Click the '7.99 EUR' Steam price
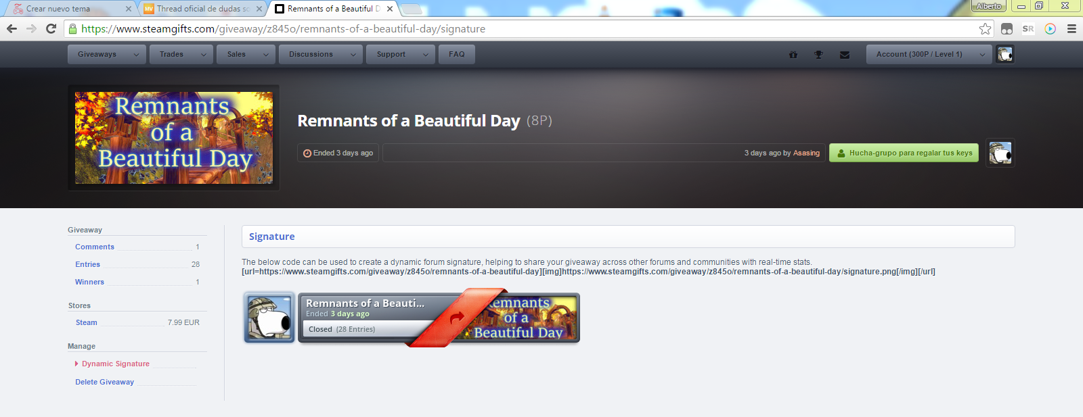 click(183, 322)
